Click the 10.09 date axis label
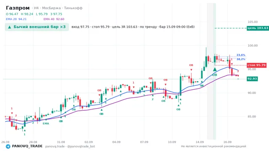269x151 pixels. click(x=172, y=142)
